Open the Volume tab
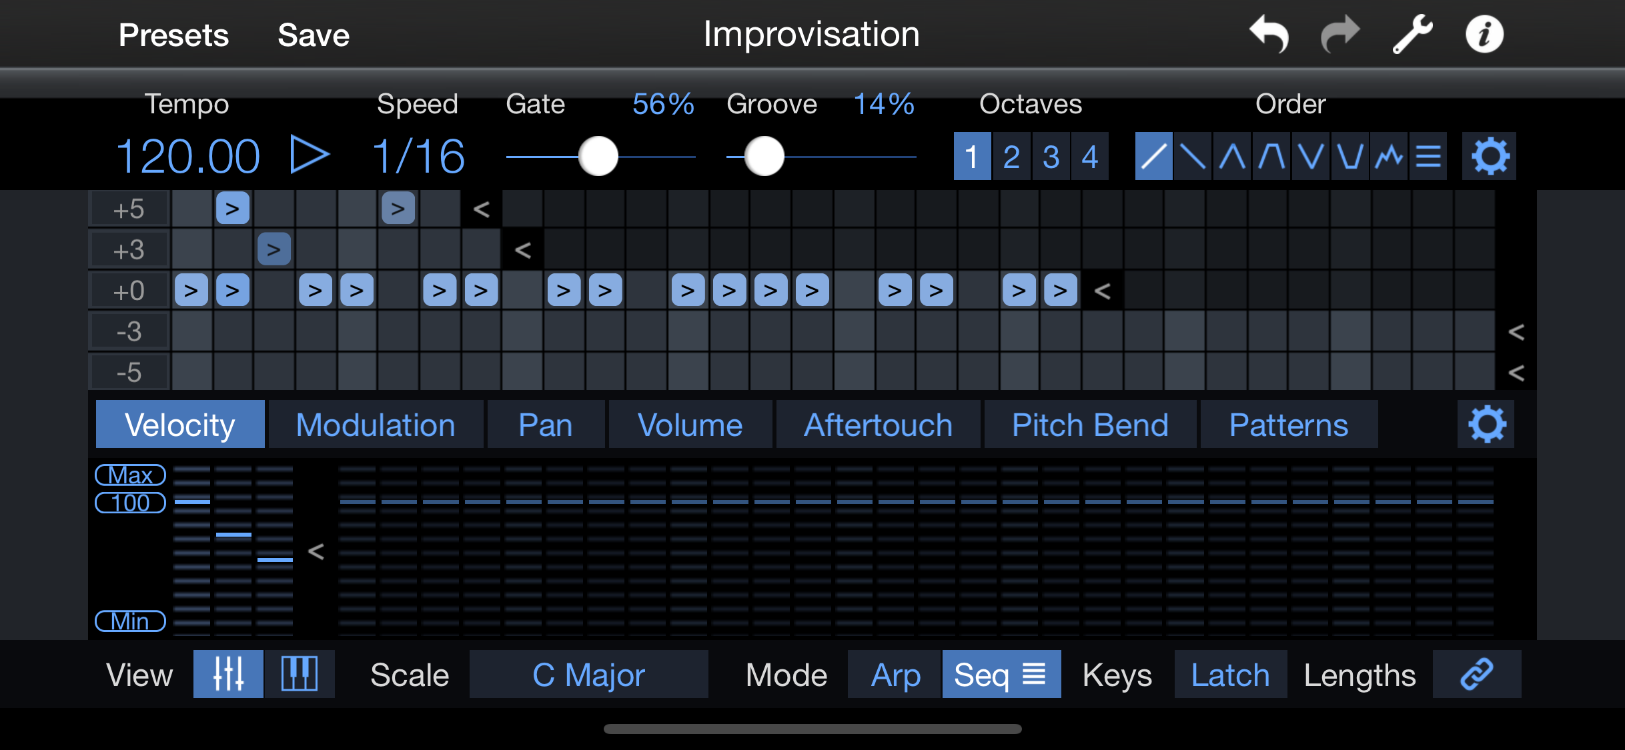The width and height of the screenshot is (1625, 750). point(690,424)
